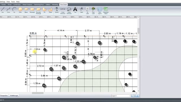This screenshot has height=102, width=181.
Task: Switch to the Road tab
Action: (x=10, y=5)
